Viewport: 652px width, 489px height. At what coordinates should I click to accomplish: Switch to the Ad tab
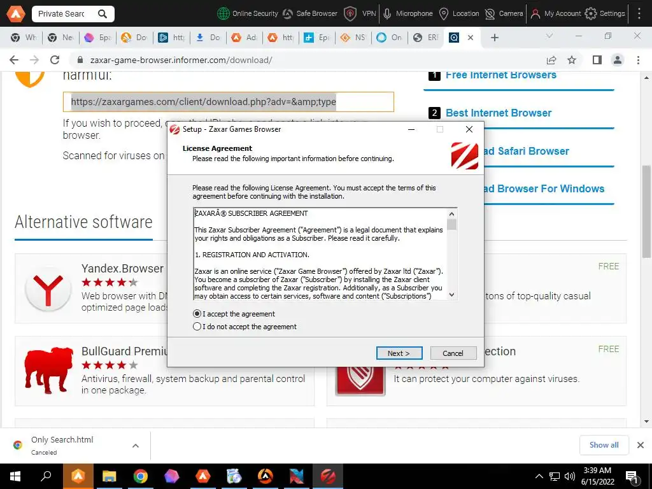tap(244, 38)
